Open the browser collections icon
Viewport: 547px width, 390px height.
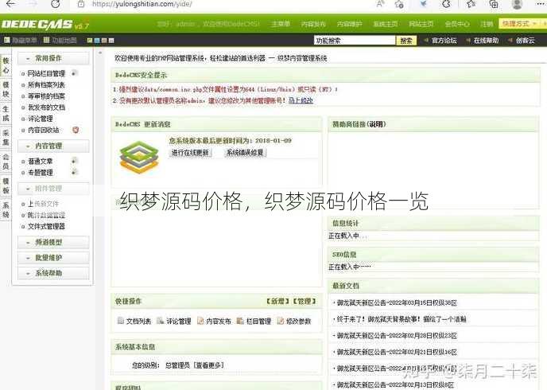pos(494,4)
